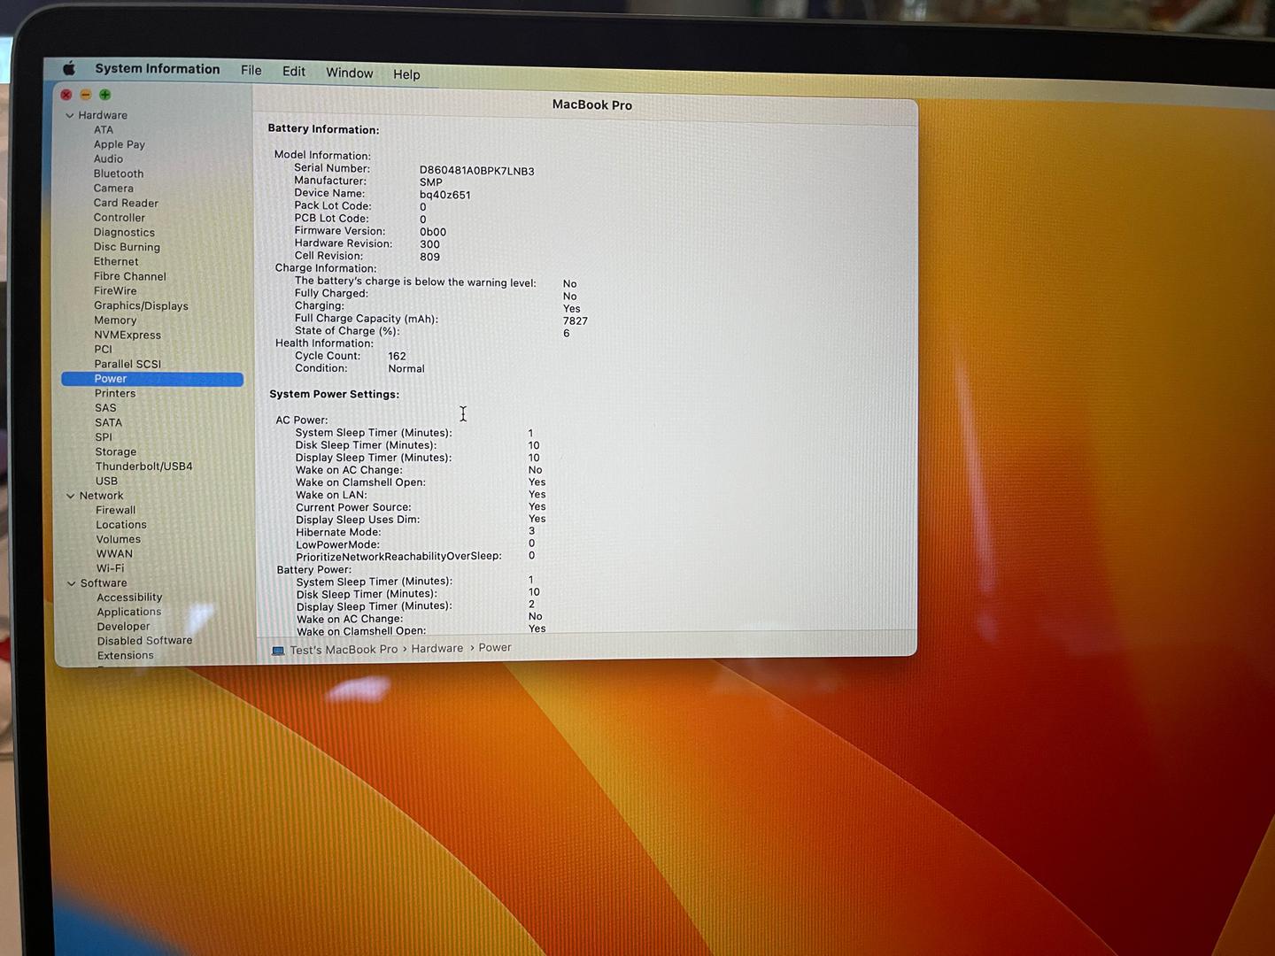Select Graphics/Displays in the sidebar
This screenshot has height=956, width=1275.
[142, 305]
